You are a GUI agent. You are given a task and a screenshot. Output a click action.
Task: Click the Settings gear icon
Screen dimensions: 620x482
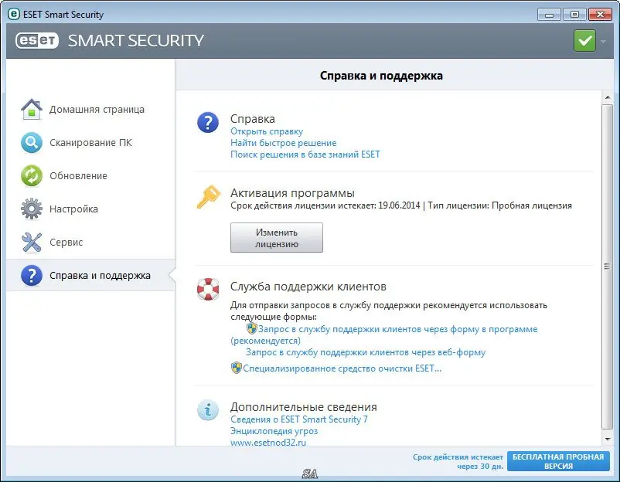pyautogui.click(x=31, y=209)
